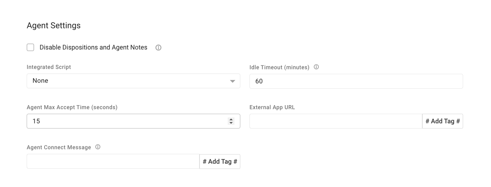491x187 pixels.
Task: Click into the Agent Connect Message field
Action: click(x=113, y=161)
